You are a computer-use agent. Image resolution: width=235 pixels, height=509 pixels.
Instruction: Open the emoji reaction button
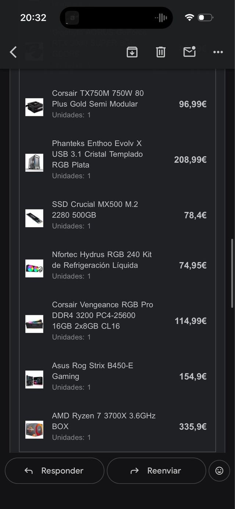(x=219, y=471)
